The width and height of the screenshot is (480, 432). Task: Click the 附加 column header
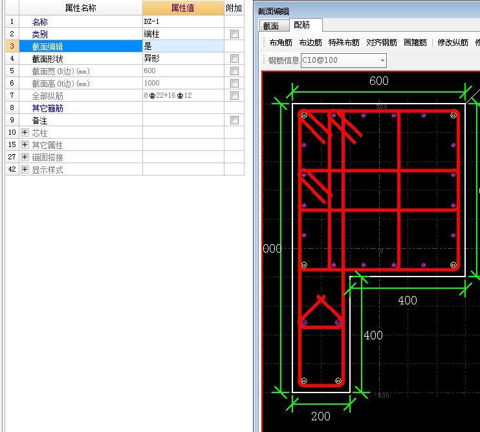234,8
